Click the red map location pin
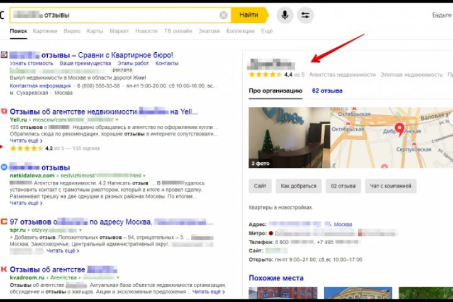The height and width of the screenshot is (302, 453). (x=400, y=129)
